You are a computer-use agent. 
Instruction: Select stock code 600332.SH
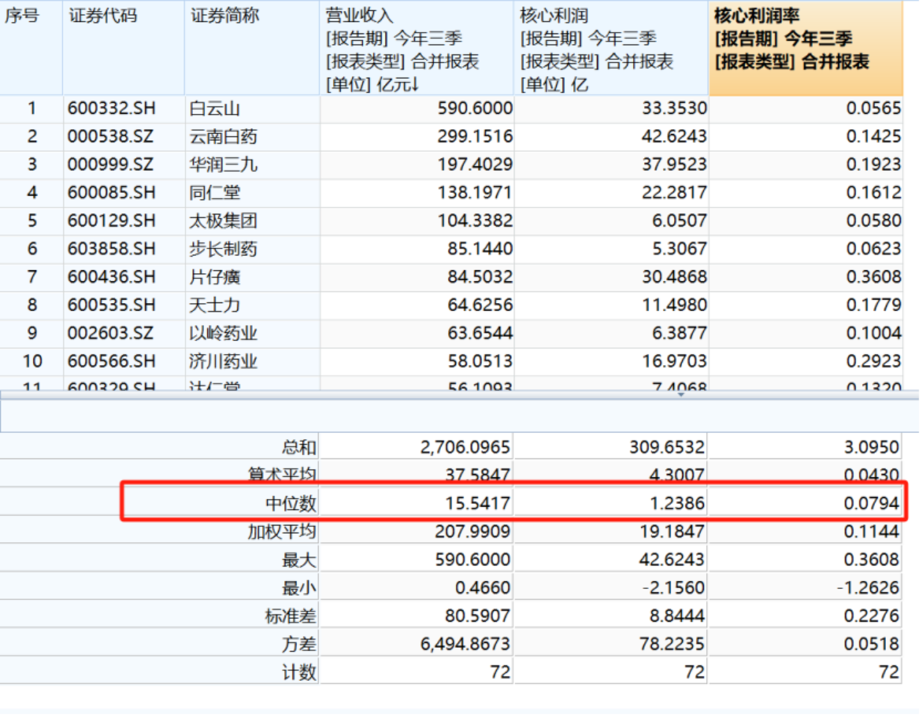click(x=112, y=109)
